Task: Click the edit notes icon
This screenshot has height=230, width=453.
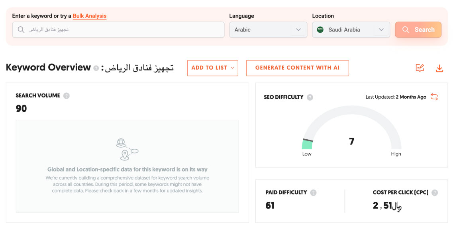Action: tap(420, 68)
